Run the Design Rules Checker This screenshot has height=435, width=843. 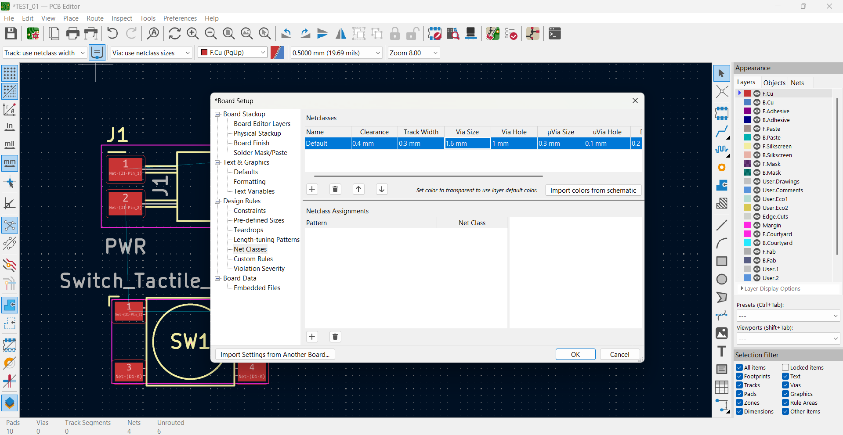point(511,33)
